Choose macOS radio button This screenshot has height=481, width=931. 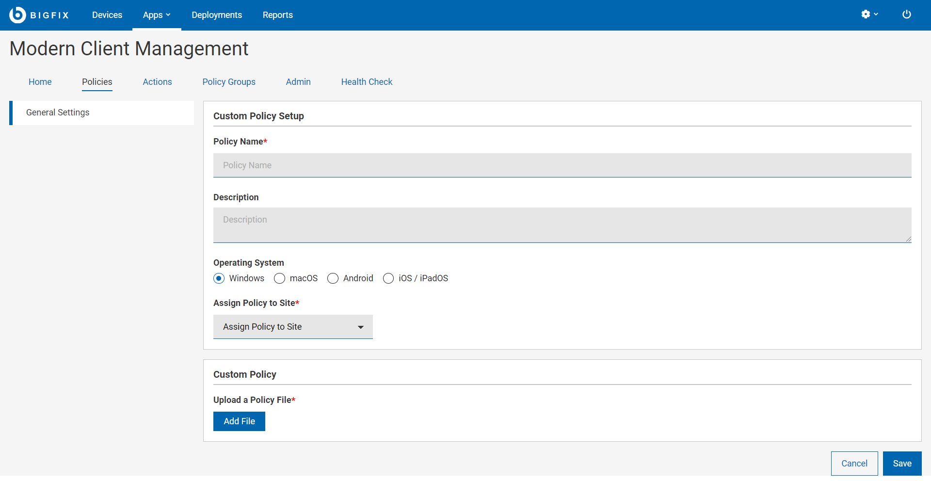280,278
